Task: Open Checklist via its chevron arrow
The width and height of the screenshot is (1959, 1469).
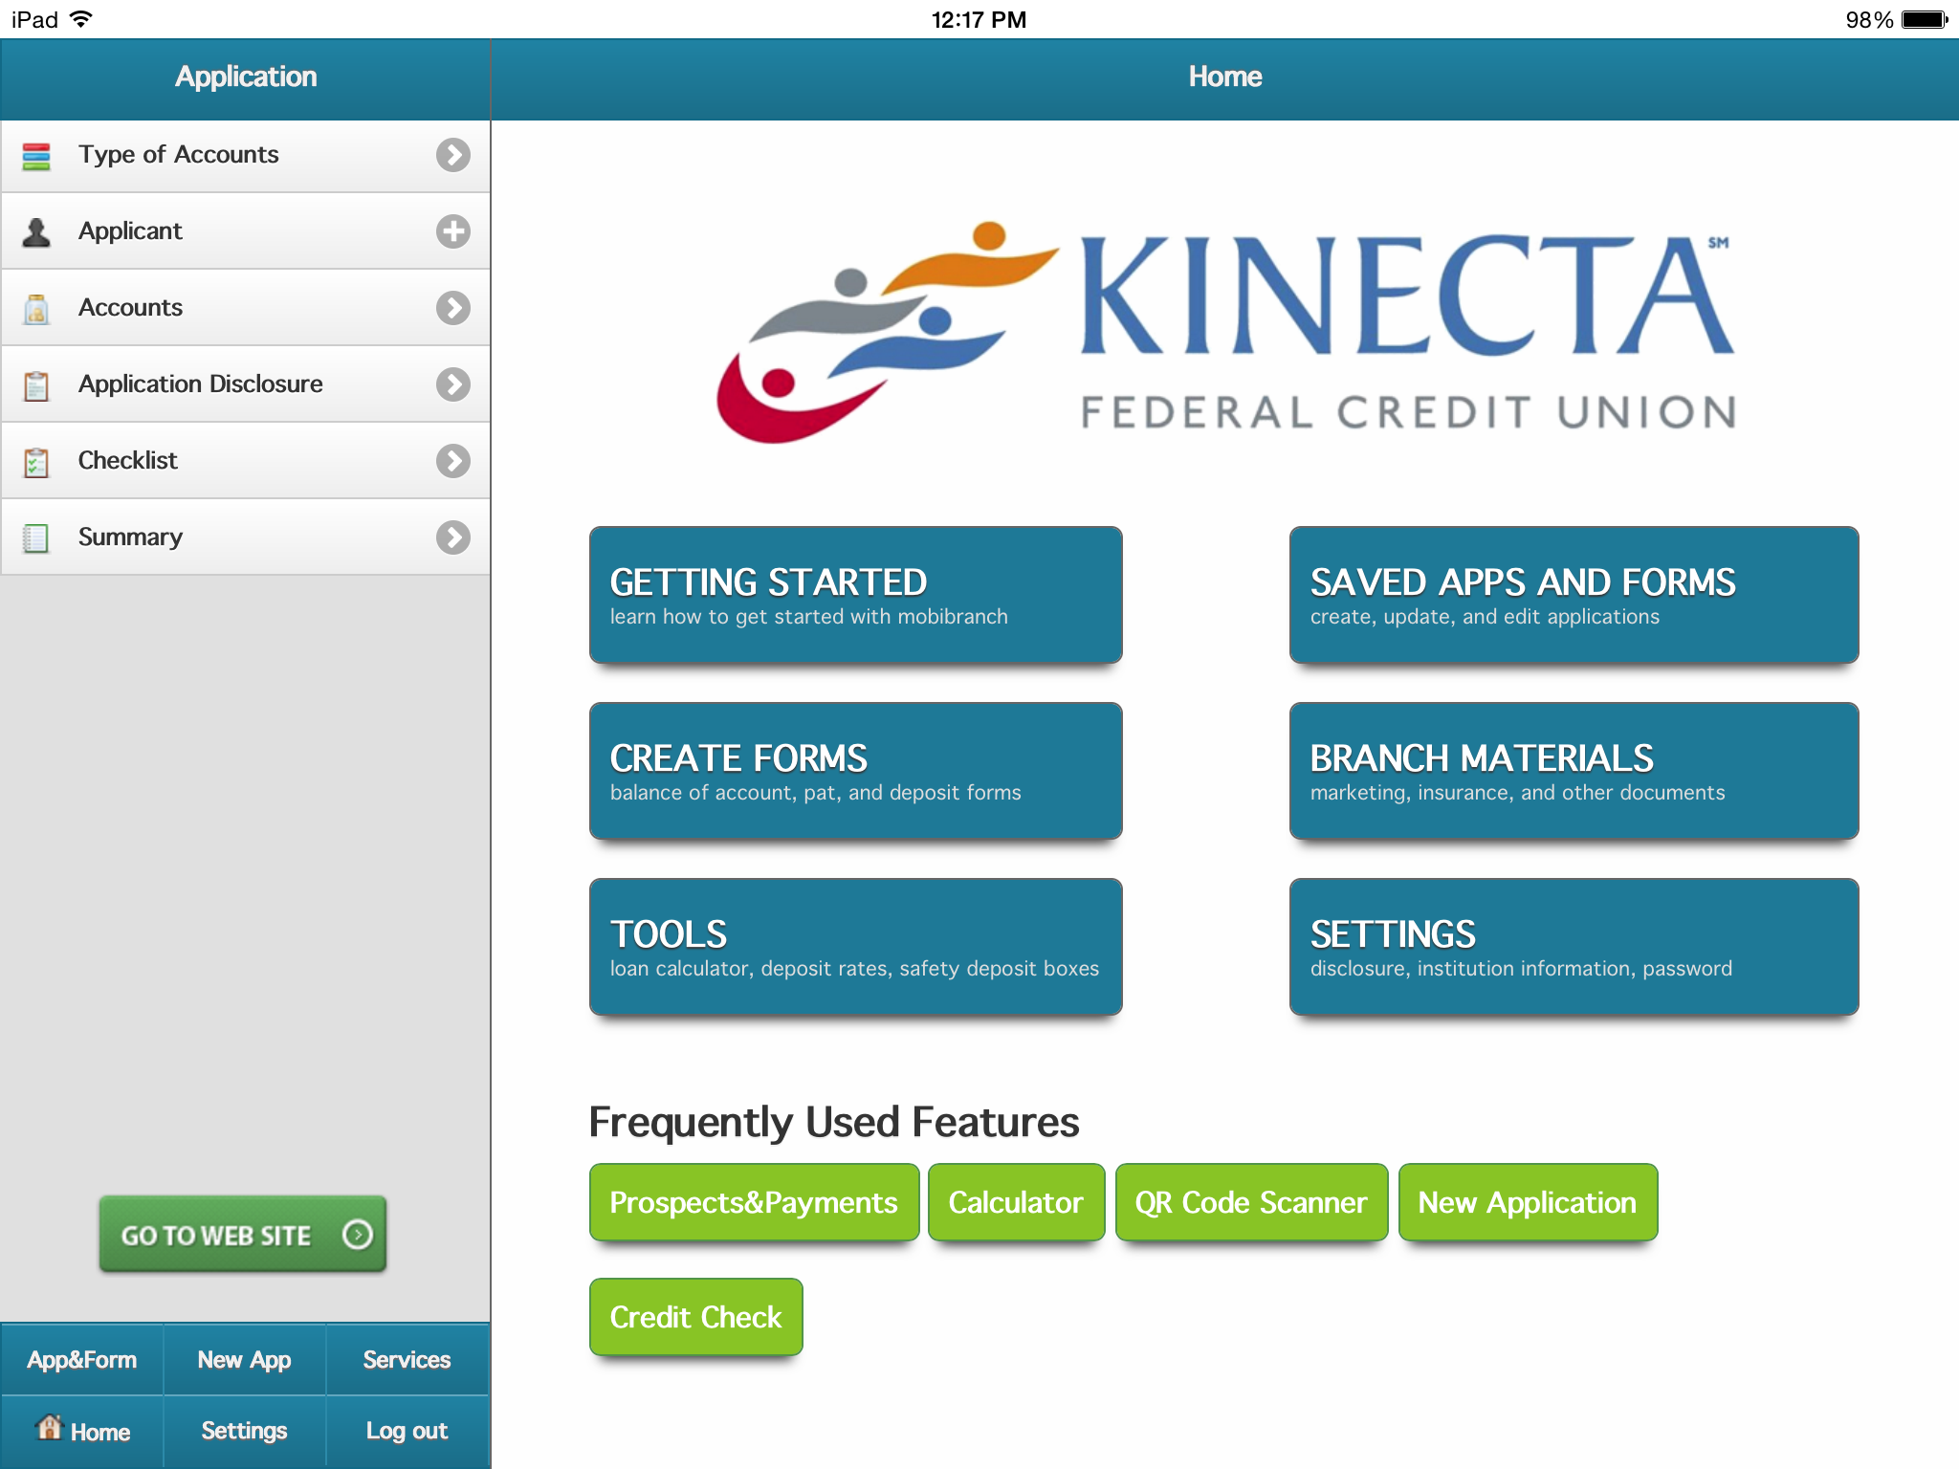Action: click(x=453, y=461)
